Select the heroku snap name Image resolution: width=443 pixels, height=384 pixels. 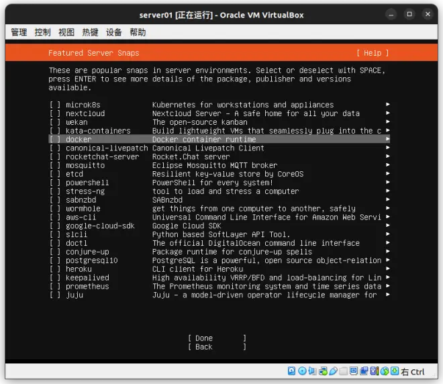click(x=79, y=269)
